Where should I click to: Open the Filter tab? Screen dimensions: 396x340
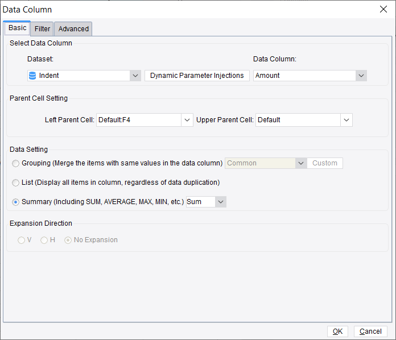point(42,29)
